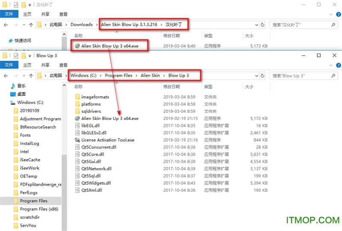Image resolution: width=342 pixels, height=231 pixels.
Task: Select the sqldrivers folder
Action: (91, 111)
